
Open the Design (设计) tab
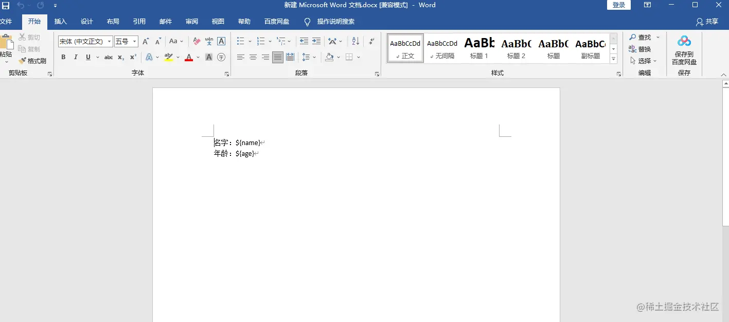tap(87, 22)
